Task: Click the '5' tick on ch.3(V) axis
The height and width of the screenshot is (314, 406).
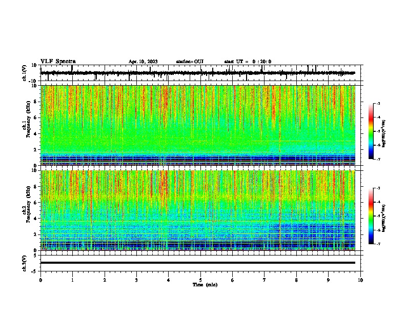Action: [x=35, y=255]
